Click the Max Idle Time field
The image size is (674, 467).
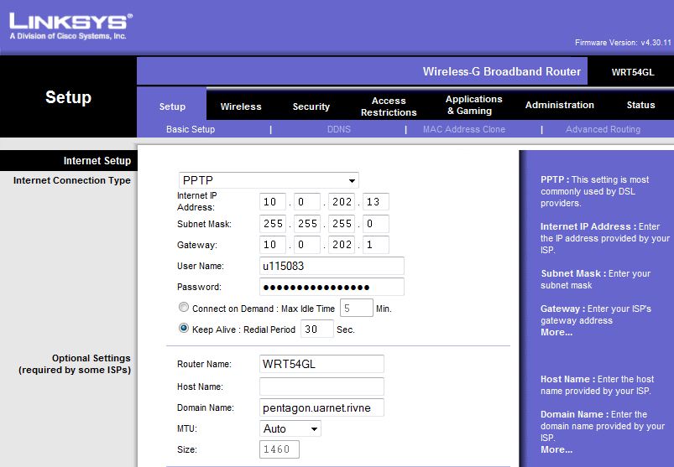tap(357, 308)
